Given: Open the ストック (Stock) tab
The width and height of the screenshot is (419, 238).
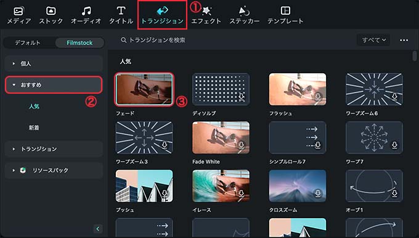Looking at the screenshot, I should pos(51,15).
